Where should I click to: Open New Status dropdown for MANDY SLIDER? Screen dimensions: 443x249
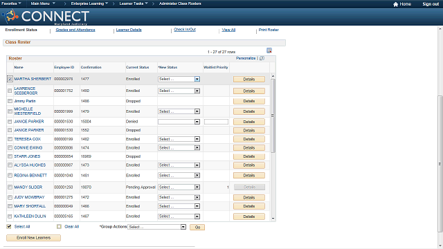[x=179, y=187]
